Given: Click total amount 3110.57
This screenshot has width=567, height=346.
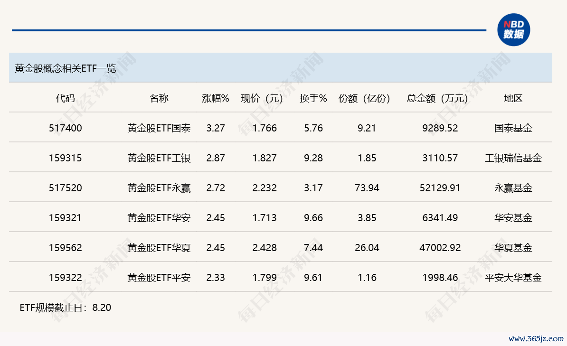Looking at the screenshot, I should 440,158.
